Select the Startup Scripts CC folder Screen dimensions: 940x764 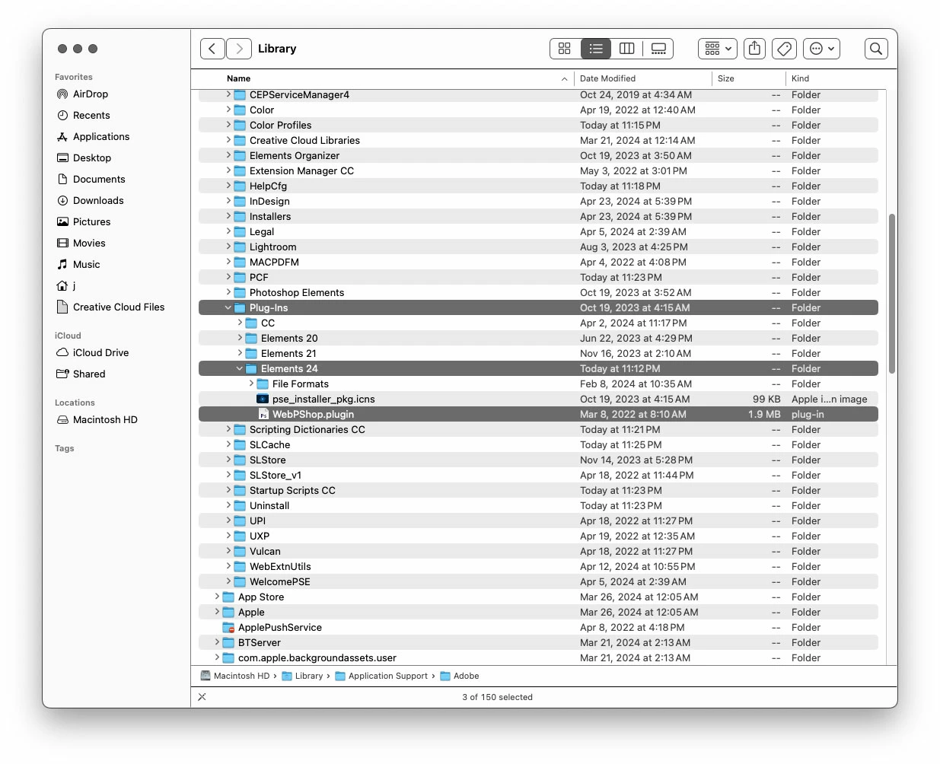[538, 490]
